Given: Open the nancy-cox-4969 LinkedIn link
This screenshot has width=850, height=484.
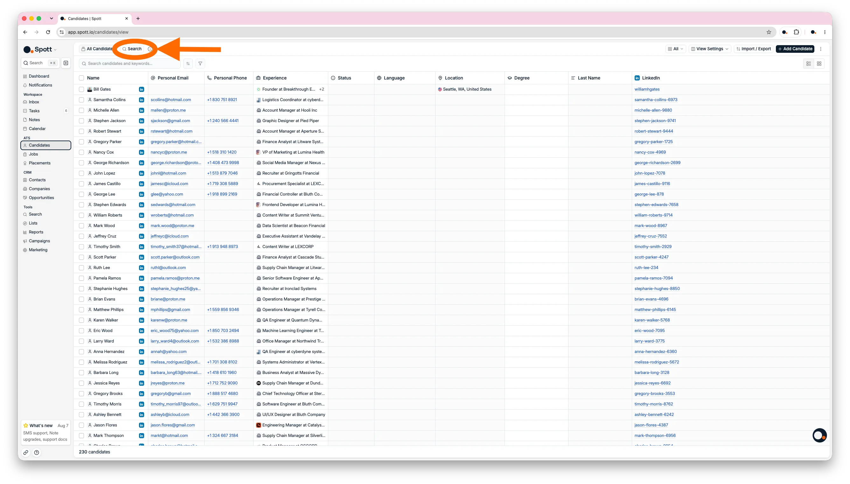Looking at the screenshot, I should tap(650, 152).
